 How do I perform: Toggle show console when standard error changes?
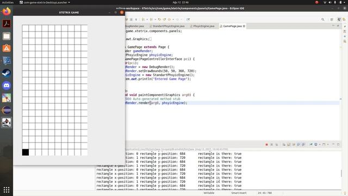[303, 145]
